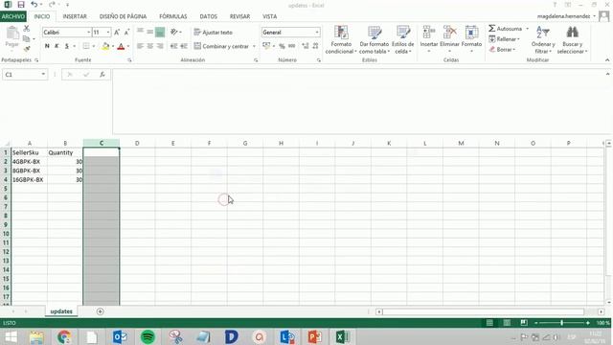Click Combinar y centrar button
Screen dimensions: 613x345
point(221,46)
